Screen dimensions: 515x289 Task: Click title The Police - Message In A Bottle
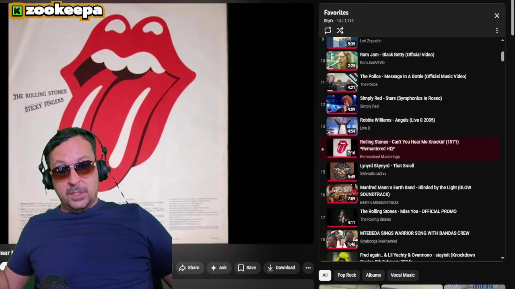(413, 76)
